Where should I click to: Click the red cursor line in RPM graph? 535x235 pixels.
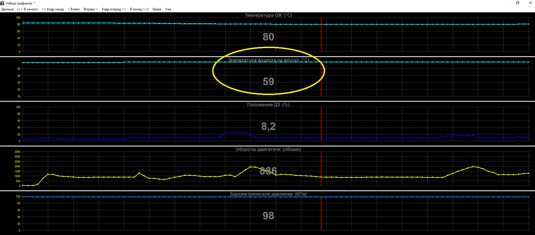point(321,169)
